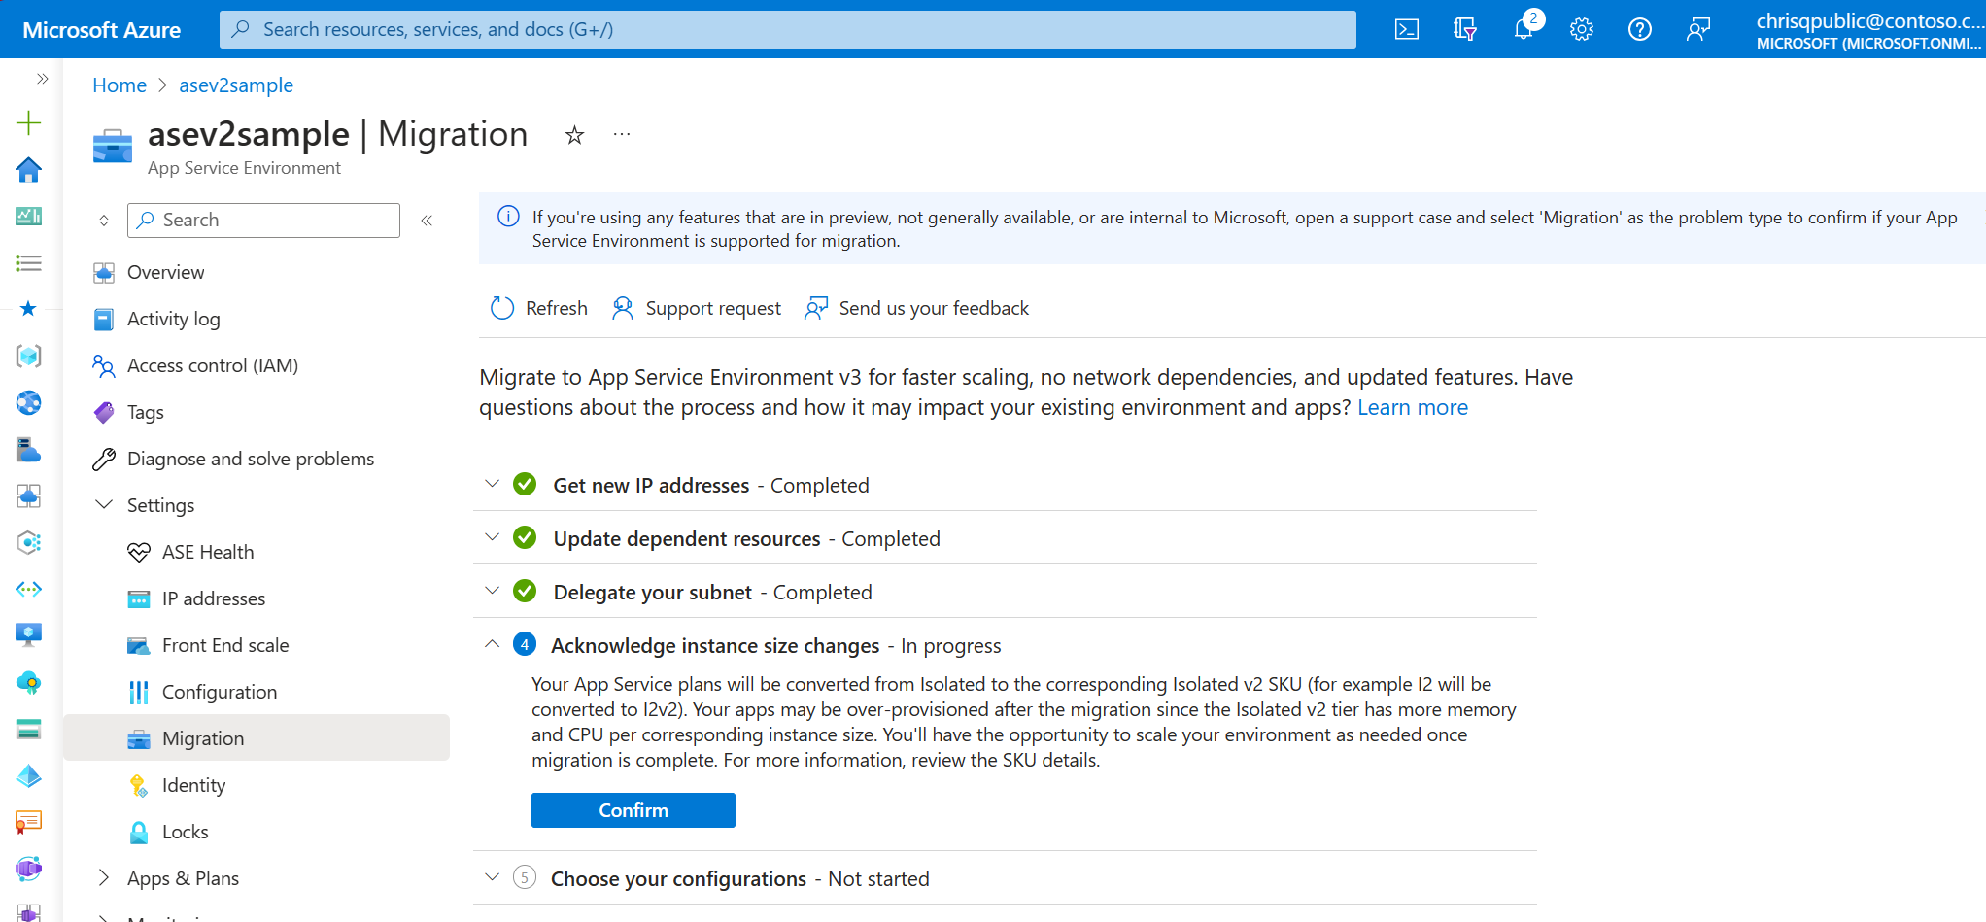Expand the Apps & Plans menu group
The height and width of the screenshot is (922, 1986).
pos(104,878)
